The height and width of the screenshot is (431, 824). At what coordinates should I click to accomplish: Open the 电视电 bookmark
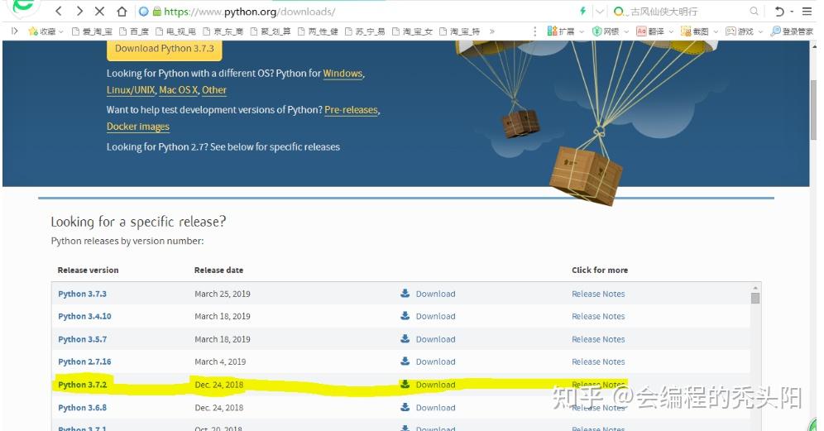175,31
